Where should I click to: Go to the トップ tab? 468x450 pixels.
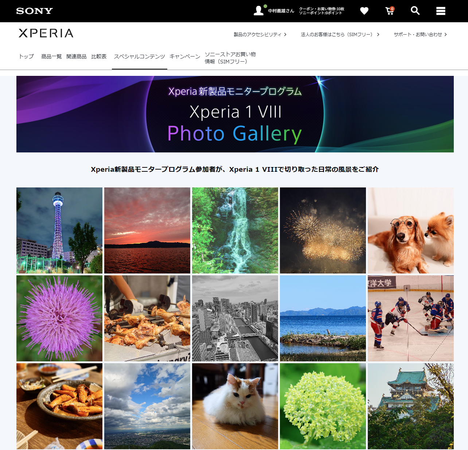coord(26,57)
